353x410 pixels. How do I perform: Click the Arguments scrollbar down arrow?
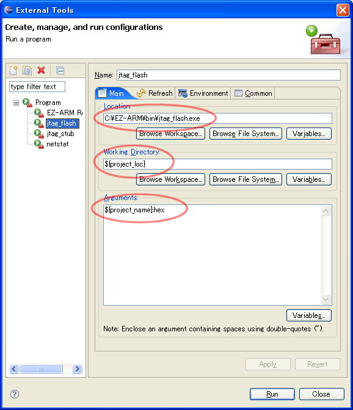(x=326, y=299)
